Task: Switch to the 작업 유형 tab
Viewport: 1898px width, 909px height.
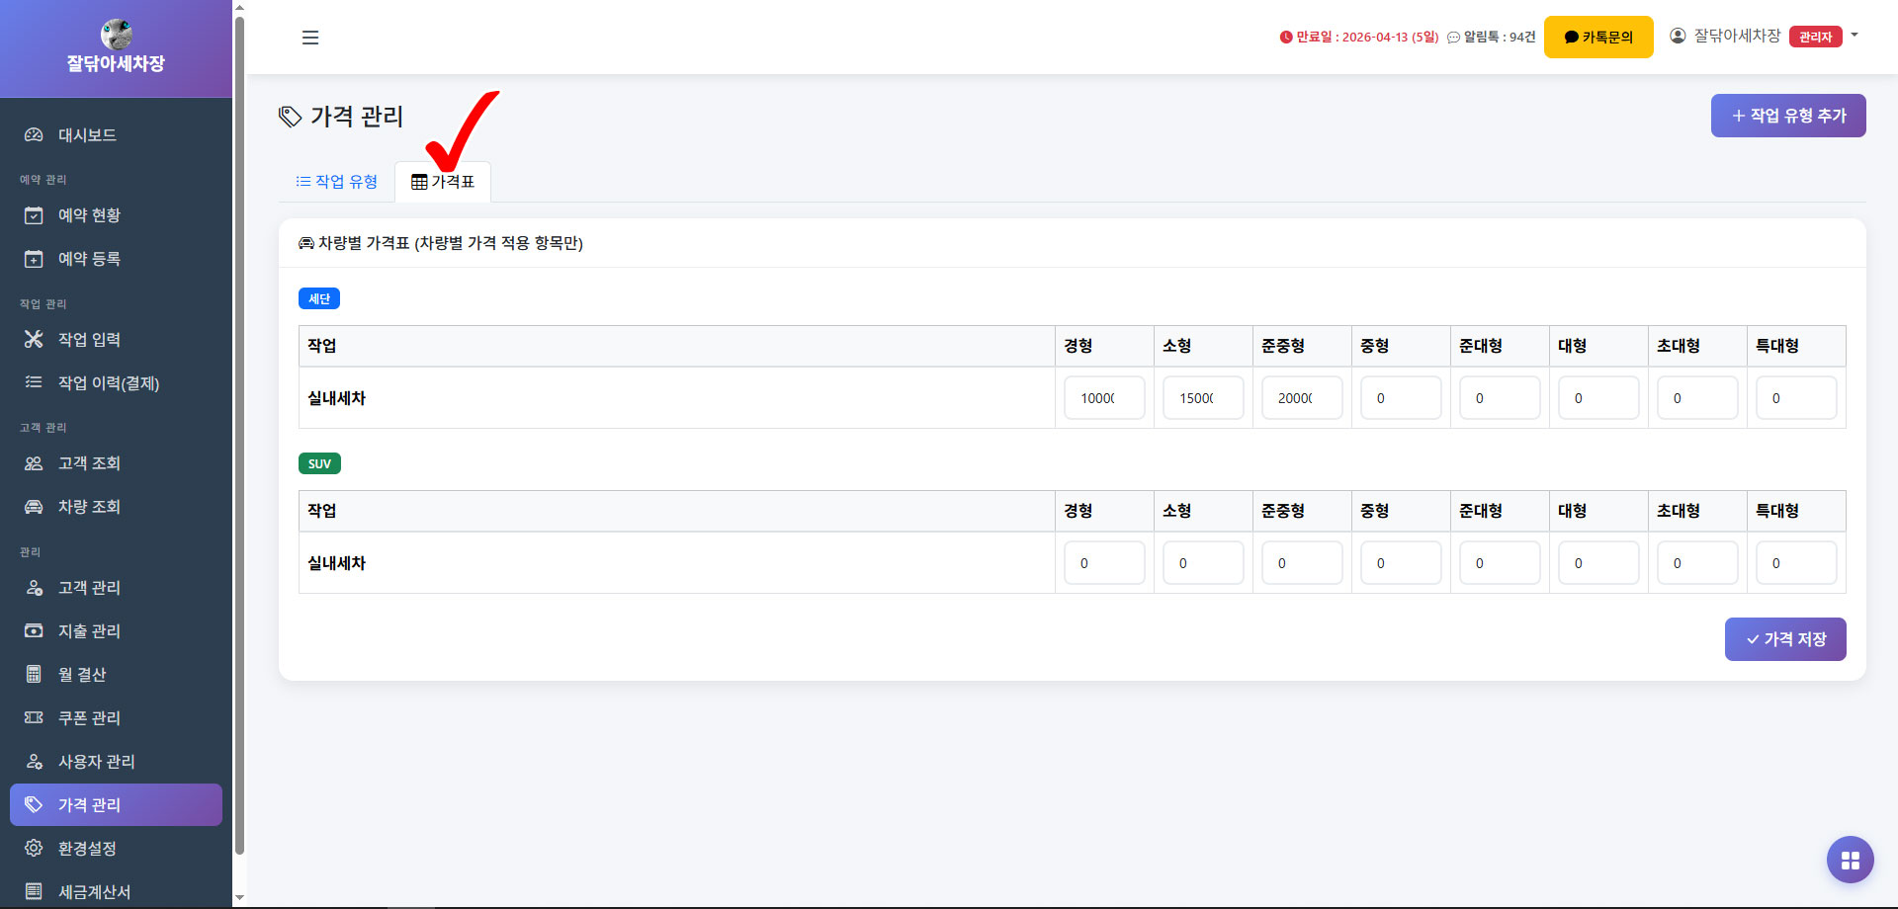Action: 337,182
